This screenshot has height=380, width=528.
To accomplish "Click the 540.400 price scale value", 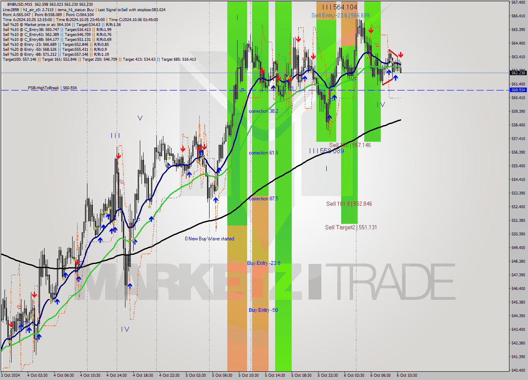I will pyautogui.click(x=518, y=370).
